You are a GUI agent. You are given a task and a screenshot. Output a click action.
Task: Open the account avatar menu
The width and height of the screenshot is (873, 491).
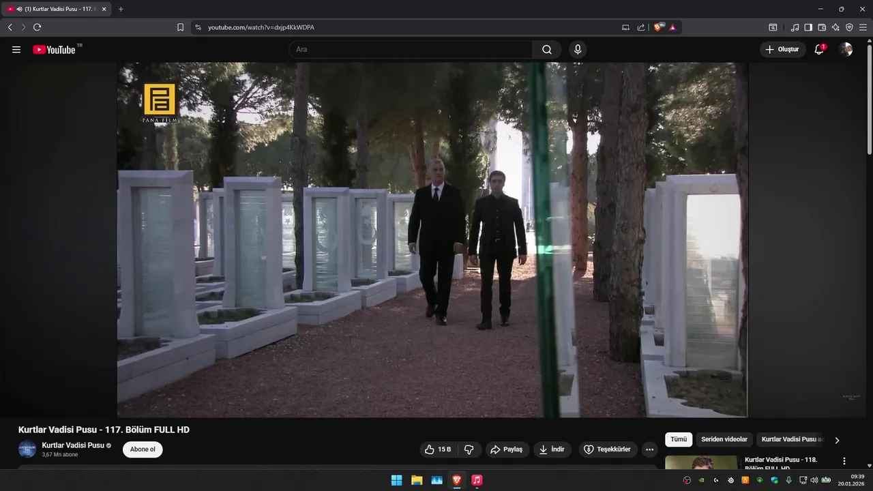pyautogui.click(x=846, y=50)
